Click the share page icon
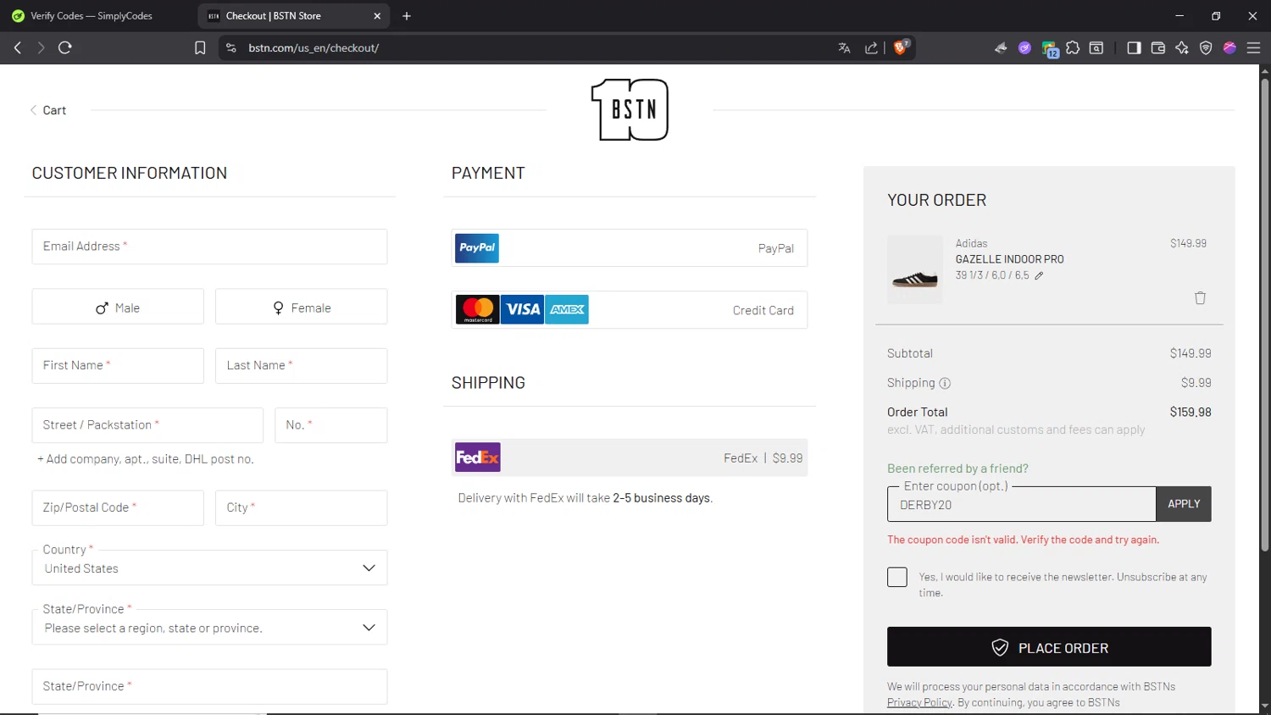1271x715 pixels. [x=871, y=48]
